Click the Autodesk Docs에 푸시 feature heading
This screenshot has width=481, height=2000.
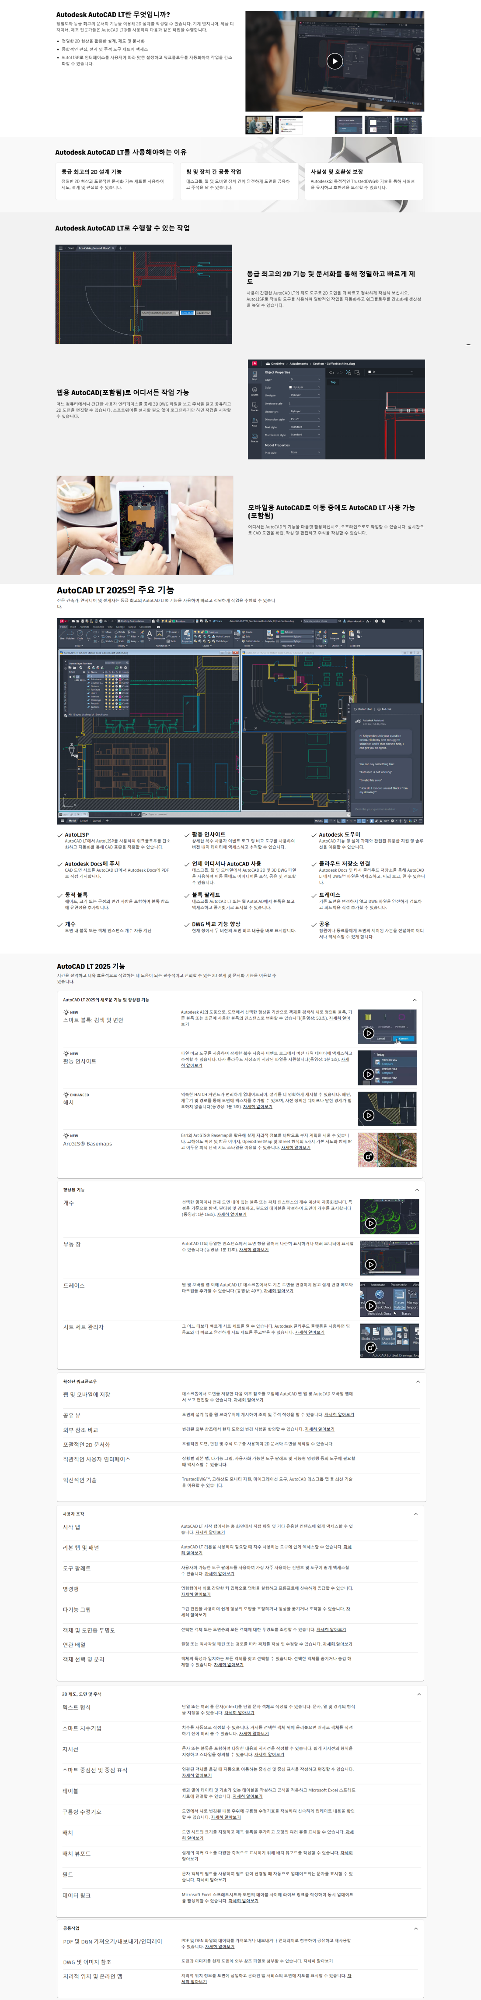pyautogui.click(x=92, y=864)
